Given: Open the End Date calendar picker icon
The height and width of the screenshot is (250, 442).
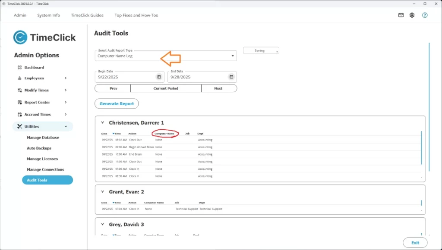Looking at the screenshot, I should [231, 77].
